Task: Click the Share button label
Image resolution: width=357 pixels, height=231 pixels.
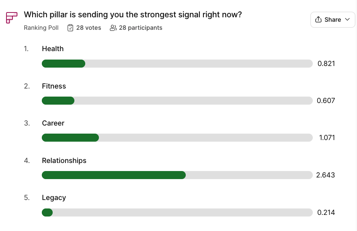Action: pos(332,20)
